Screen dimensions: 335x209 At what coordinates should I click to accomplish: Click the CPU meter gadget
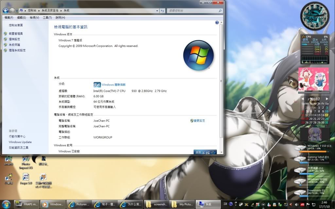tap(315, 50)
